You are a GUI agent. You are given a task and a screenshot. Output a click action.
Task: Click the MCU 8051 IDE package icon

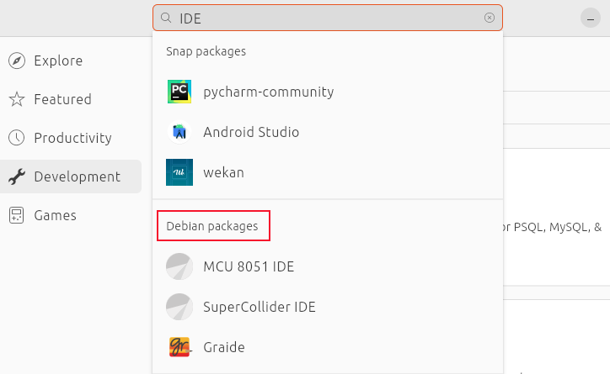[179, 266]
